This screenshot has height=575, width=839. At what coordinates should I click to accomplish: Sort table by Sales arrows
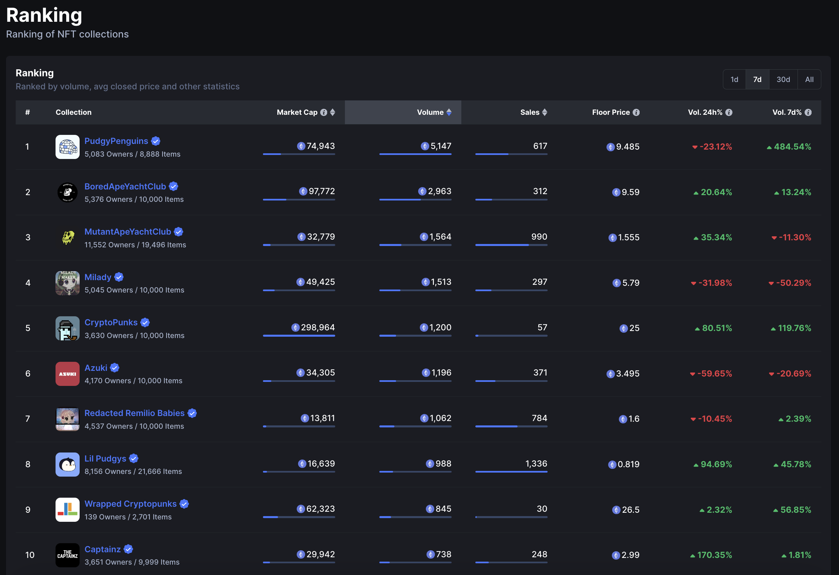[x=544, y=112]
